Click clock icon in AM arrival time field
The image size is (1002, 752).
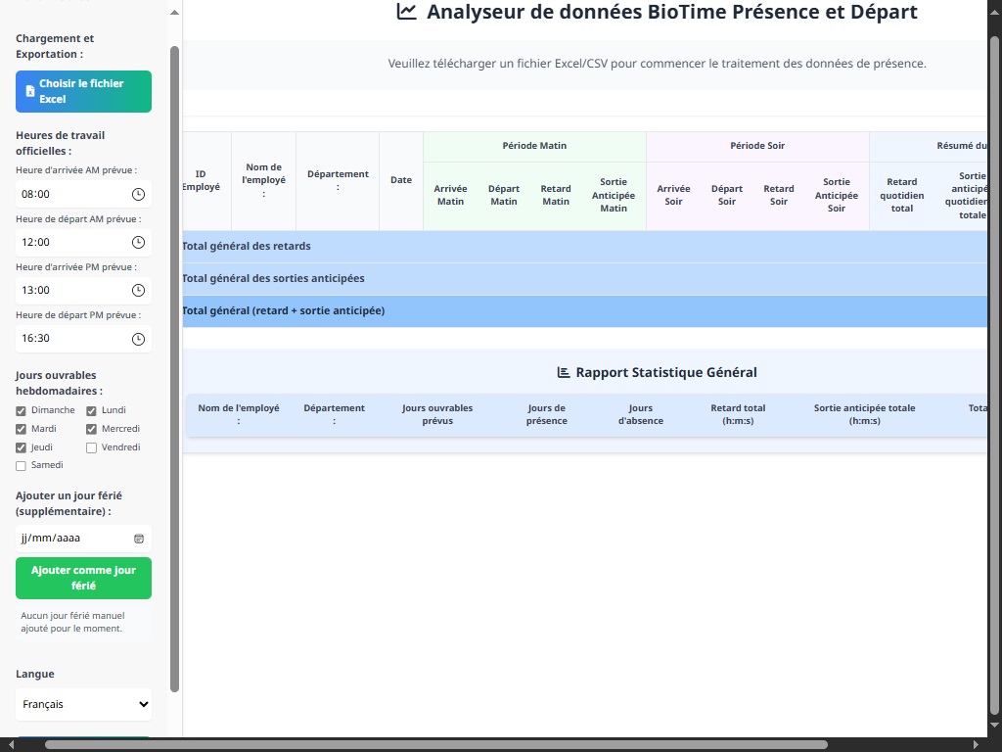pyautogui.click(x=138, y=195)
